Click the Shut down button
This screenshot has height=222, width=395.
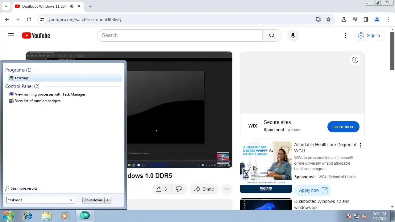pos(93,200)
